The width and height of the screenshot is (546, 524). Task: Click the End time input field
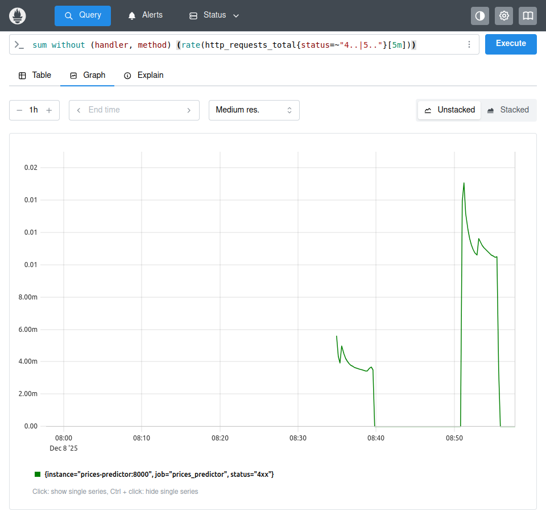click(x=134, y=110)
